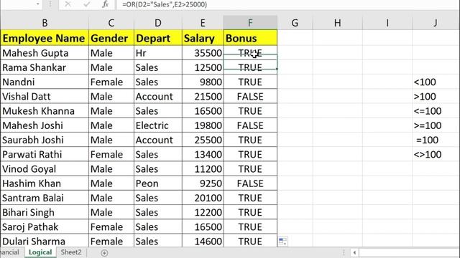Viewport: 460px width, 258px height.
Task: Select the Vinod Goyal cell
Action: [45, 169]
